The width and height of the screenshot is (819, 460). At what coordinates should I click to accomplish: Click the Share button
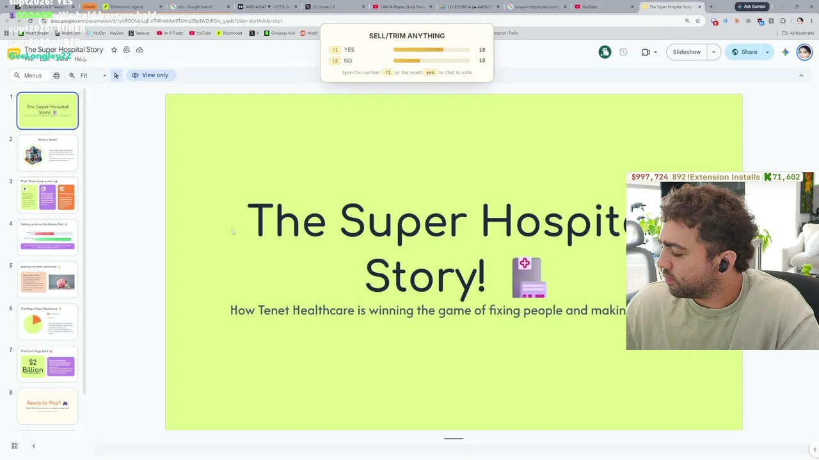[744, 52]
